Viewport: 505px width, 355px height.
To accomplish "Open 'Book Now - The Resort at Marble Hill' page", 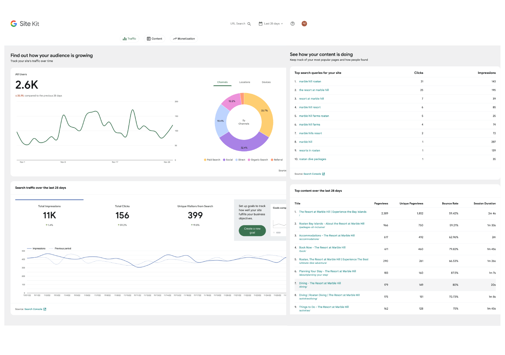I will pyautogui.click(x=322, y=247).
